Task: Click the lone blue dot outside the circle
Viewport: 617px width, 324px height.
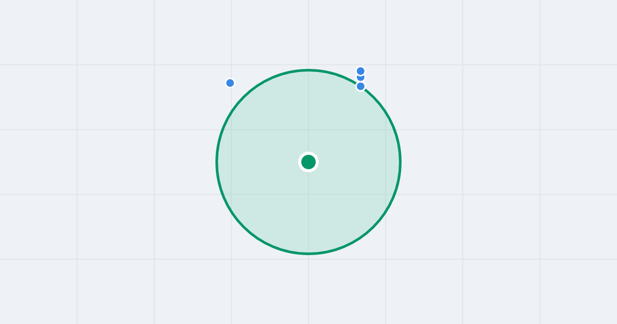Action: point(230,83)
